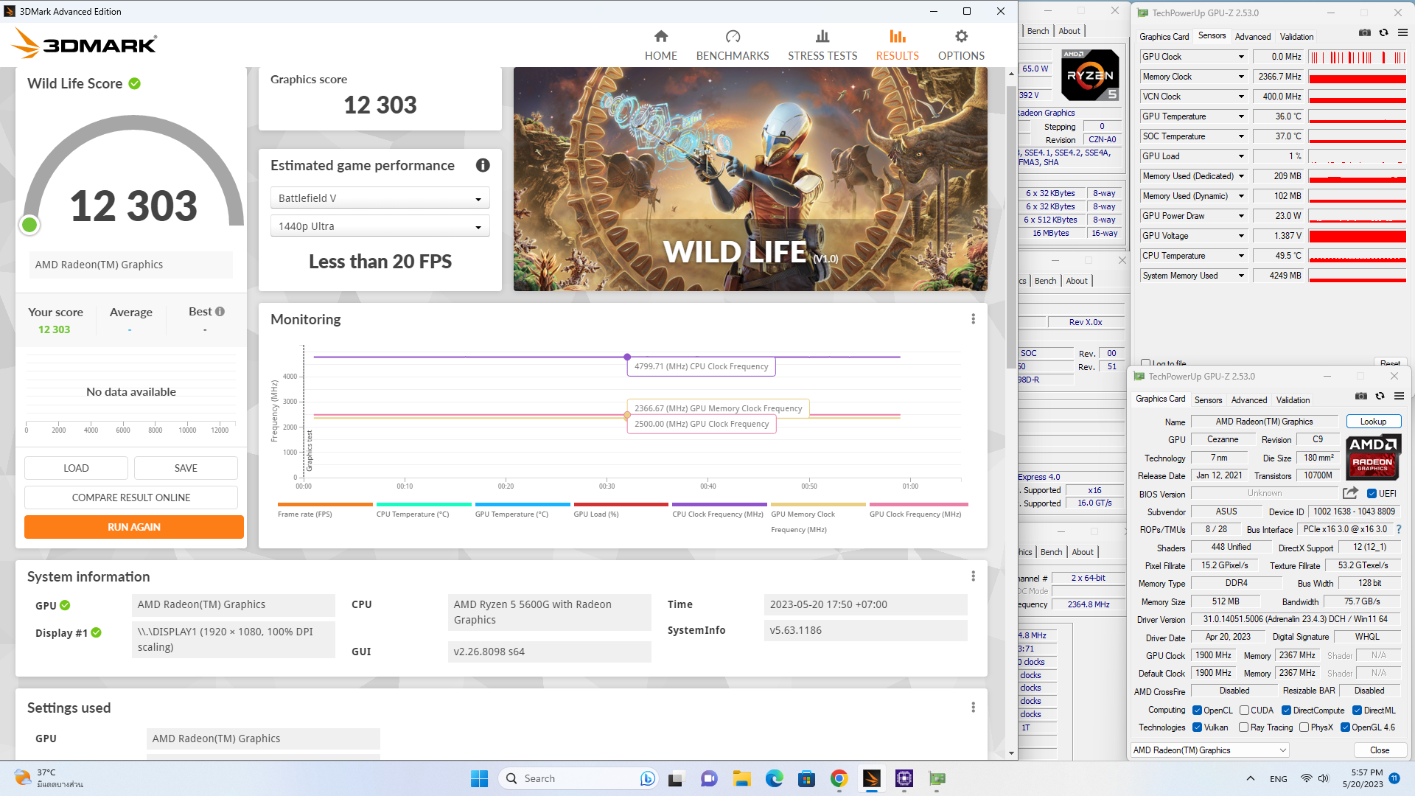Open the BENCHMARKS gauge icon
The height and width of the screenshot is (796, 1415).
[733, 36]
